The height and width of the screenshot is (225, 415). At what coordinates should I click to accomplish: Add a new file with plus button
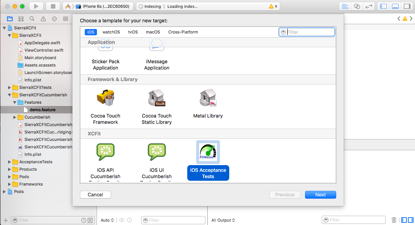(6, 220)
